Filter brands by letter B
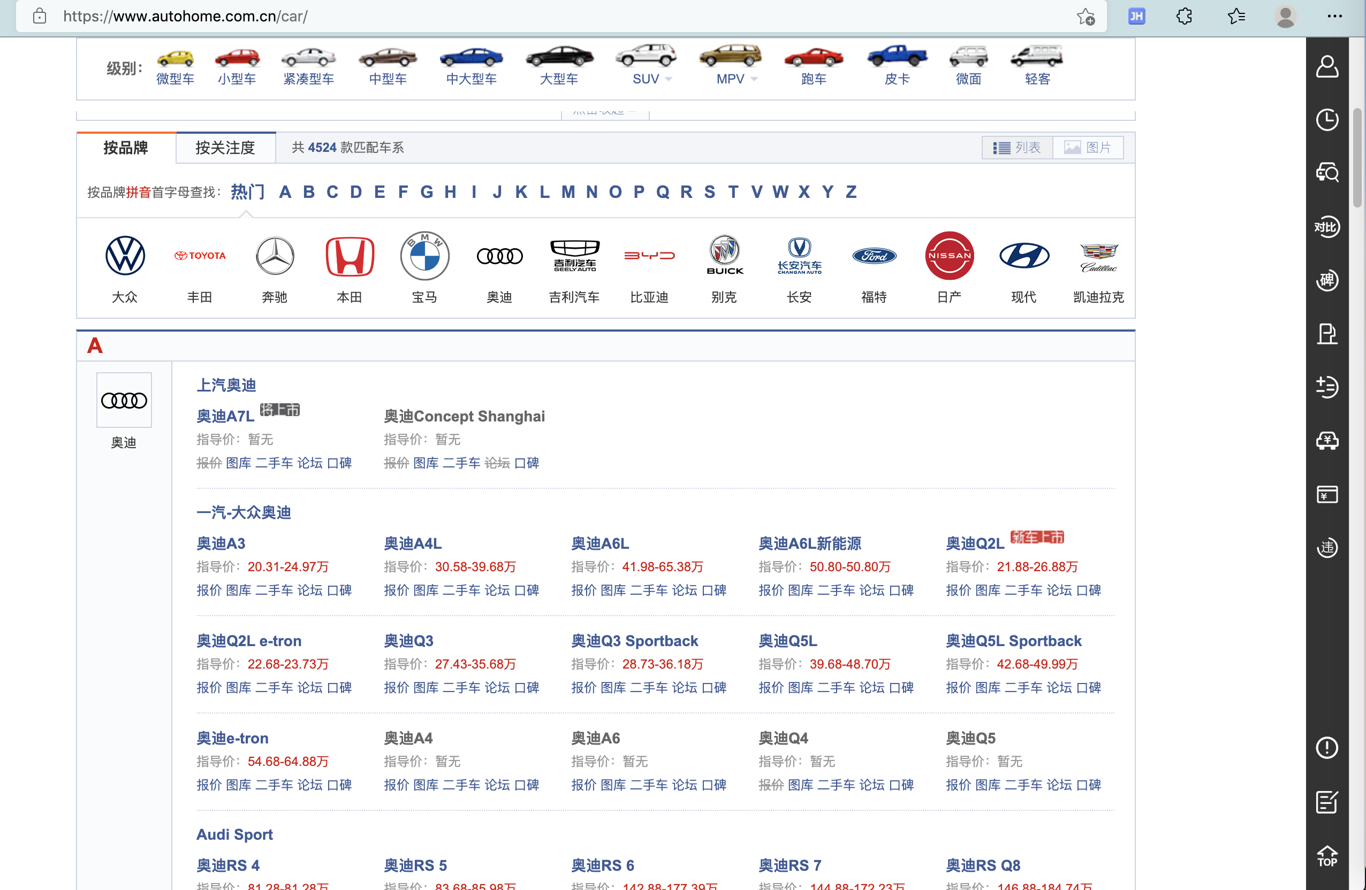 point(309,191)
